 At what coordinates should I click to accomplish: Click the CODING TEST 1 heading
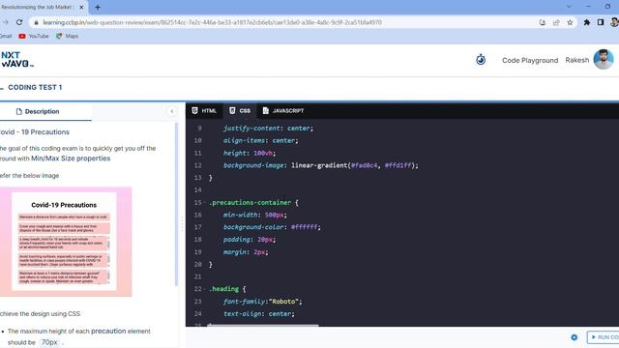(x=35, y=88)
